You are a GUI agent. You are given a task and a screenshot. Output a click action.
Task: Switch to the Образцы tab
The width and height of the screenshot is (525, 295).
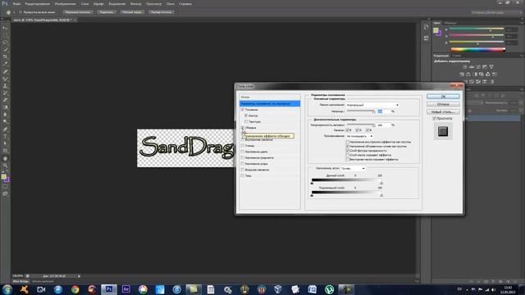point(450,23)
